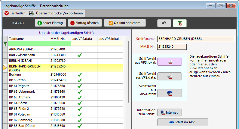Click the Schiffsname input field
The width and height of the screenshot is (239, 129).
tap(195, 39)
